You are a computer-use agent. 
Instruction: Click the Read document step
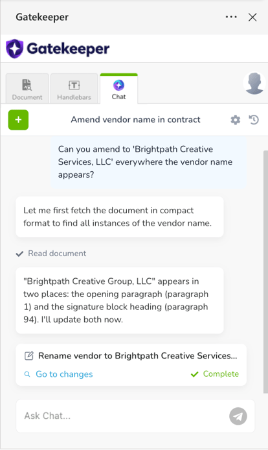[x=51, y=254]
